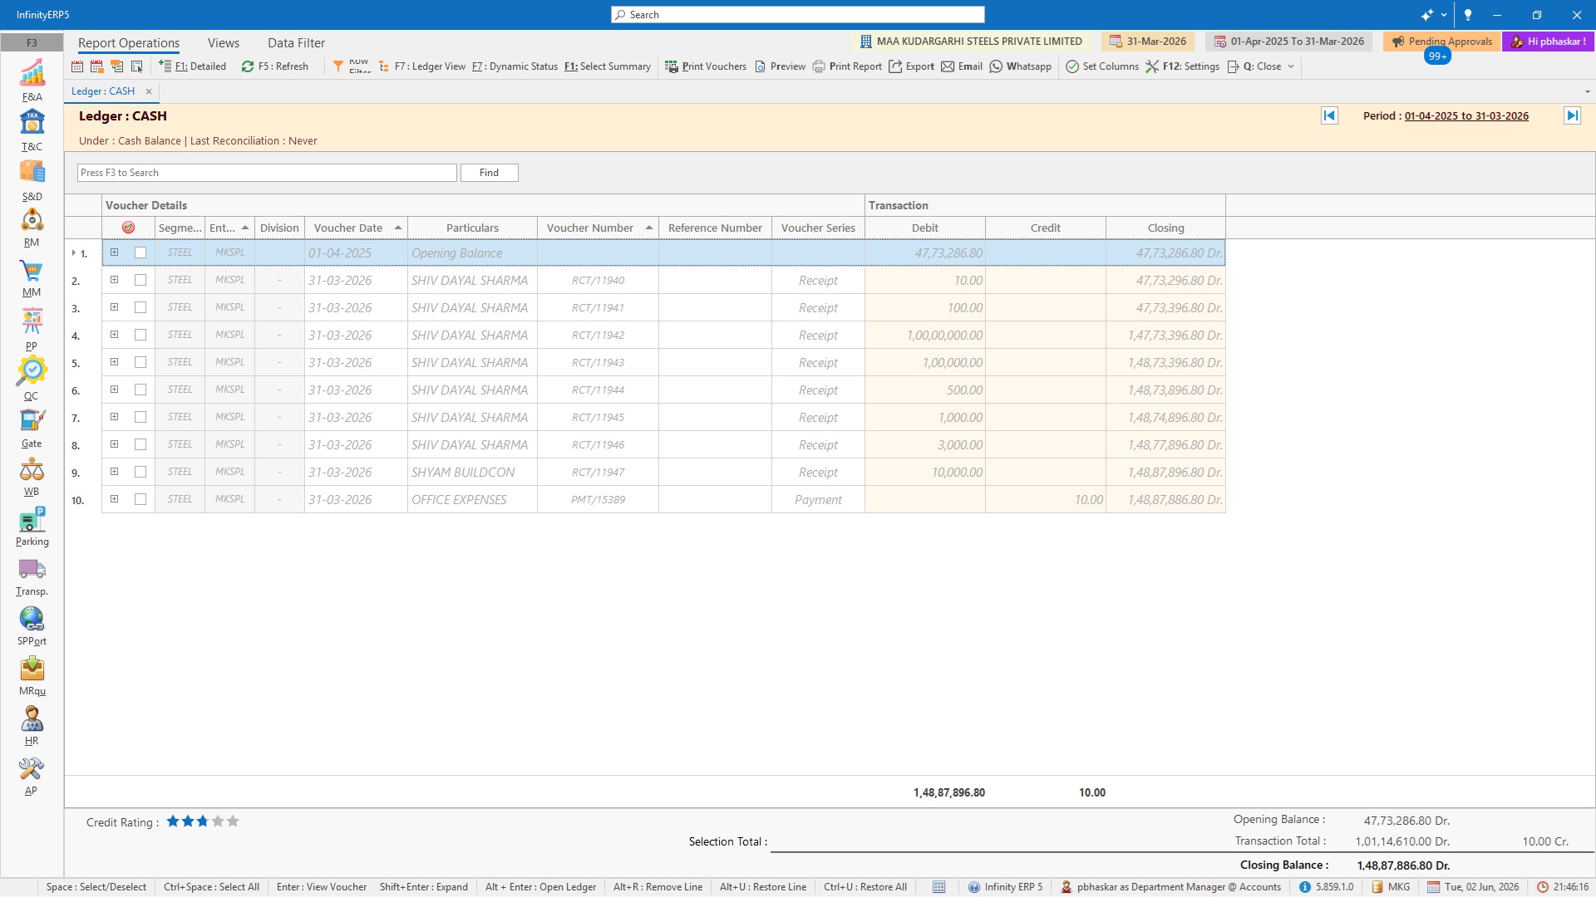Click the first calendar icon in toolbar

[77, 66]
